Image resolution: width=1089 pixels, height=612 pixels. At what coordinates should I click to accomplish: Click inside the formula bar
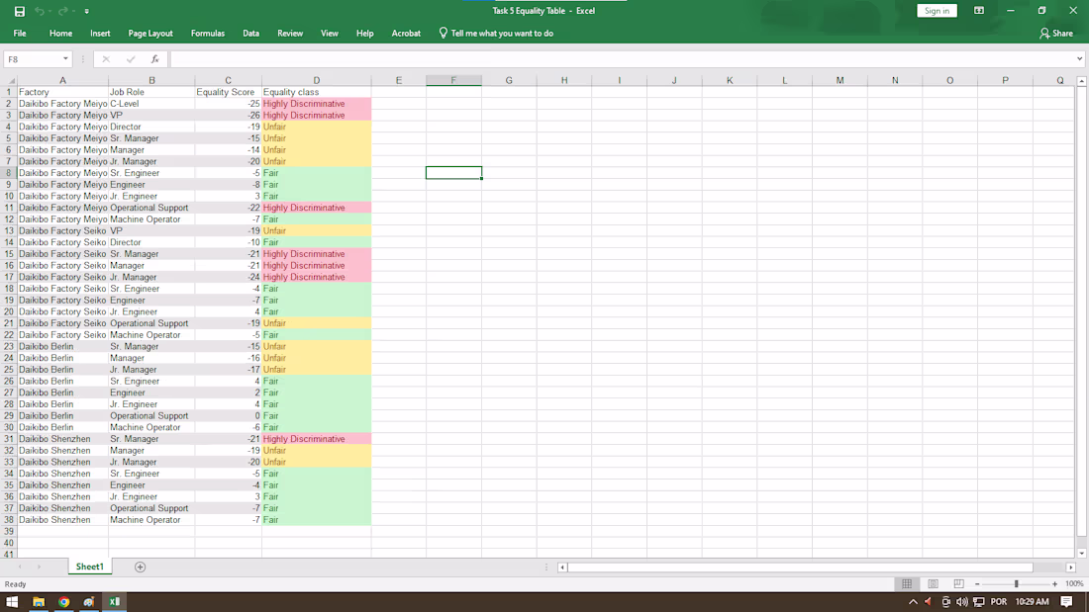622,59
